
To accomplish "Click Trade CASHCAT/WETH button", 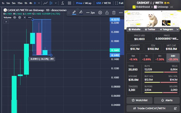I will pyautogui.click(x=149, y=109).
